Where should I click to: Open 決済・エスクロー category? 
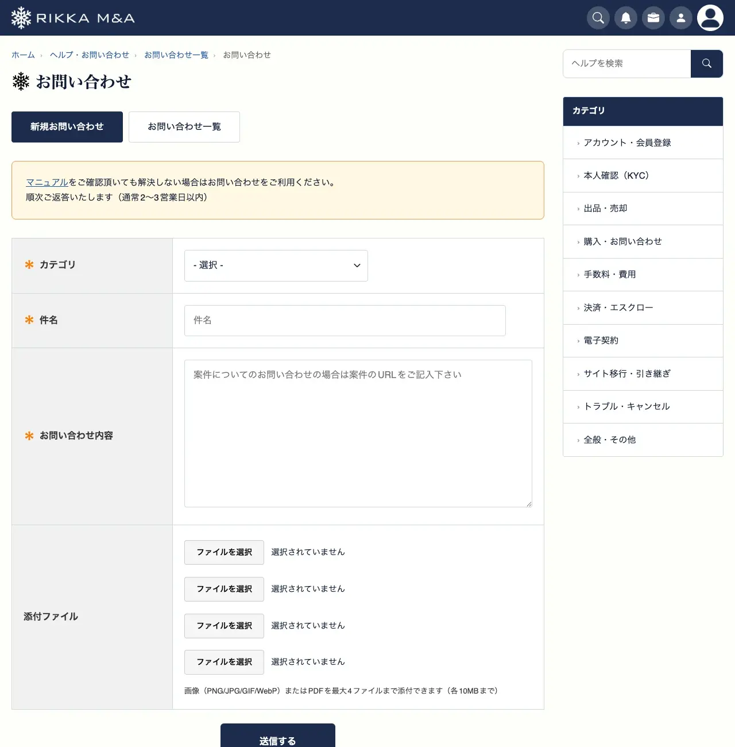(643, 308)
